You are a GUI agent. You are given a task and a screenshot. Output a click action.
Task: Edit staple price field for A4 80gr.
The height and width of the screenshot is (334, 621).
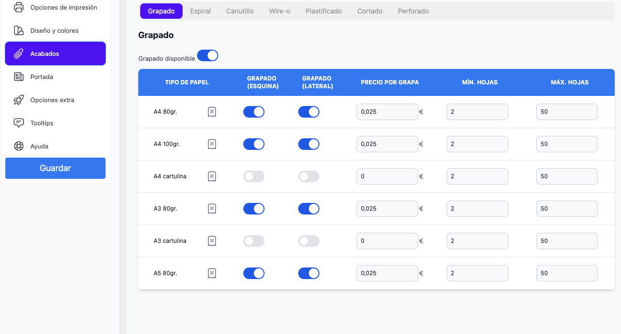click(x=387, y=112)
